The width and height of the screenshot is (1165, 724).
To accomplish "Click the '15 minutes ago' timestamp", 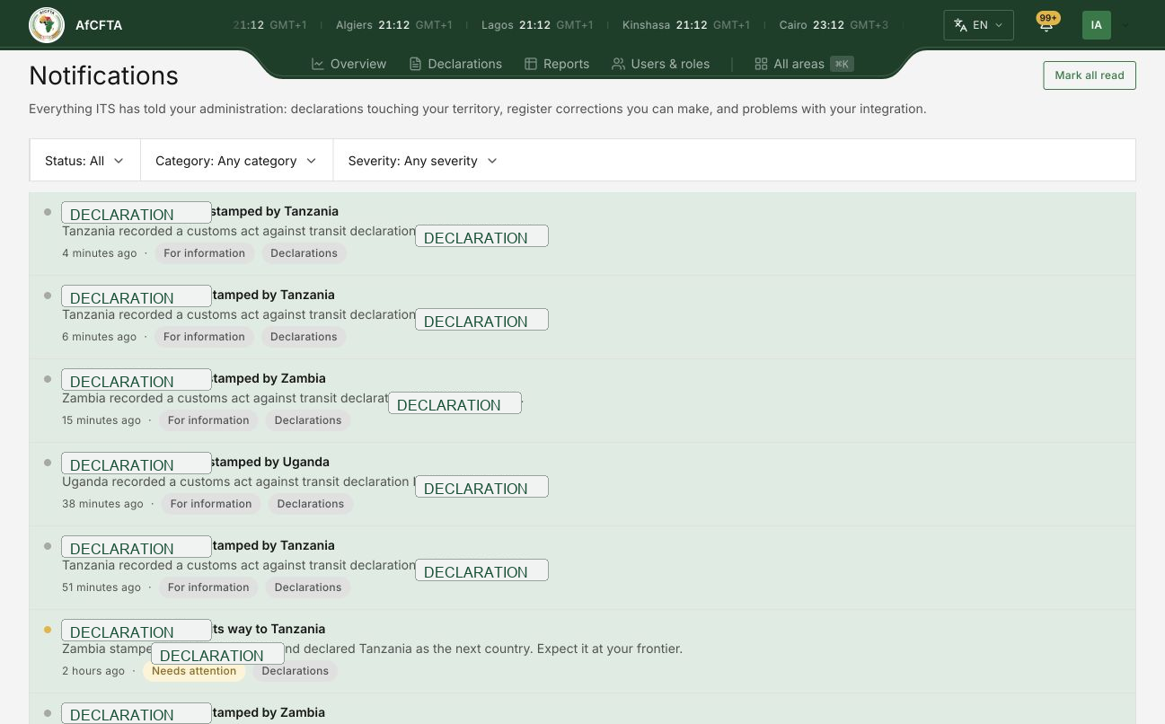I will point(101,420).
